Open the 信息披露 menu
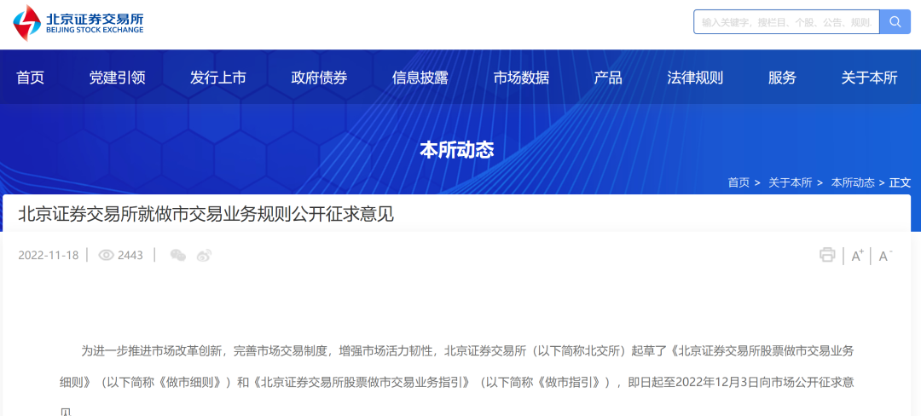Viewport: 921px width, 416px height. 420,78
